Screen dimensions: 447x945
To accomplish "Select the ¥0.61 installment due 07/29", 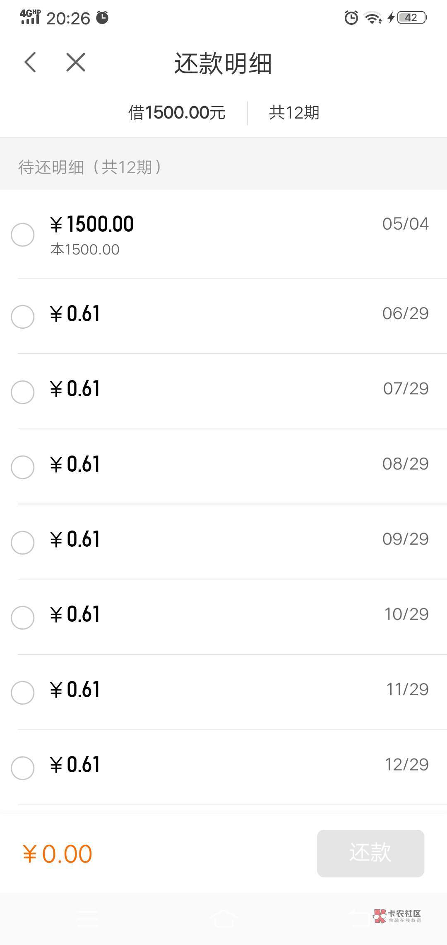I will coord(23,392).
